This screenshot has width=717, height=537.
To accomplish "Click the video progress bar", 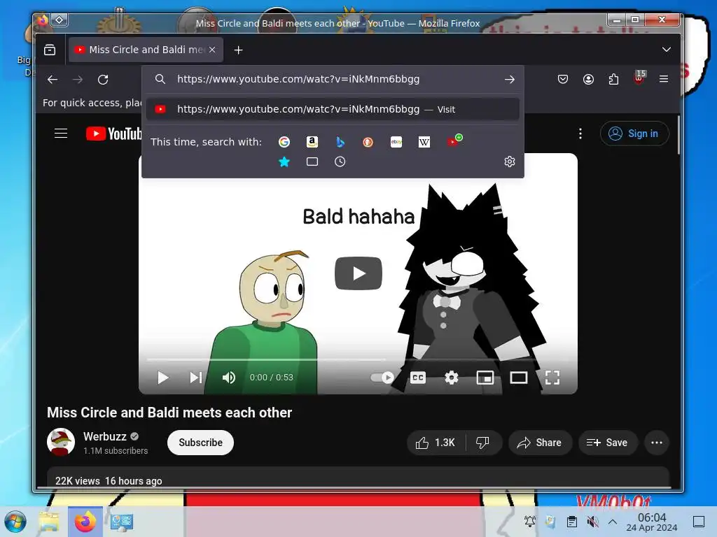I will (358, 360).
